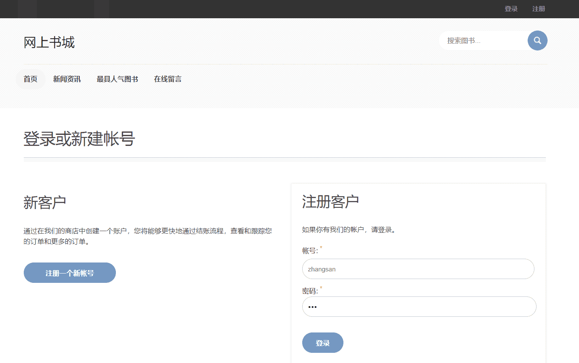Click the 注册客户 heading
The height and width of the screenshot is (363, 579).
331,201
